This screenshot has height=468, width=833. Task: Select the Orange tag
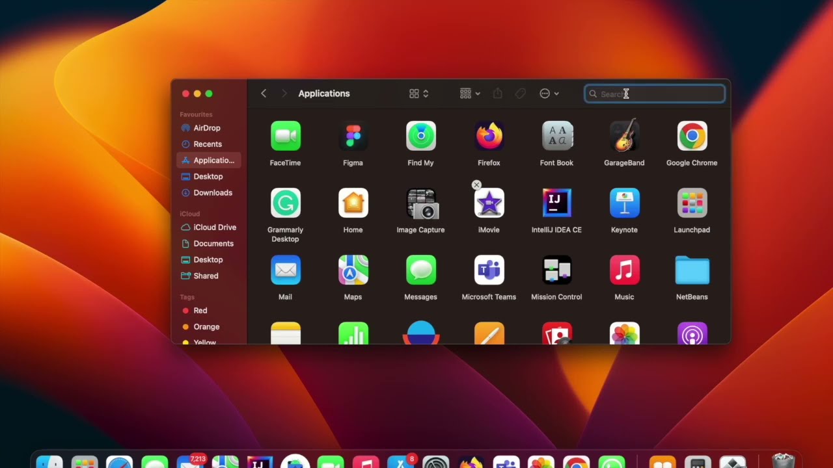click(208, 327)
